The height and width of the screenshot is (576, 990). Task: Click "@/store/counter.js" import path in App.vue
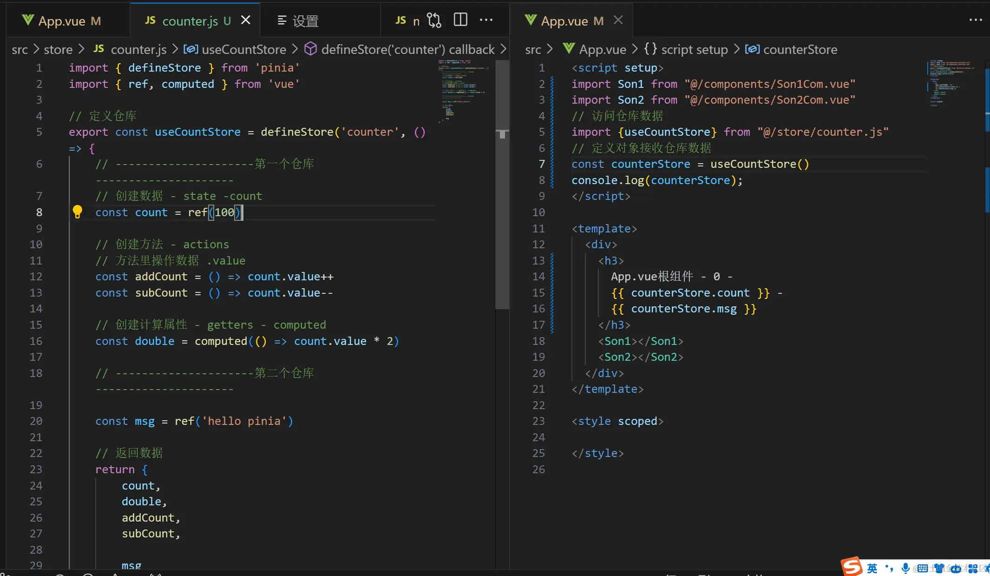[823, 132]
